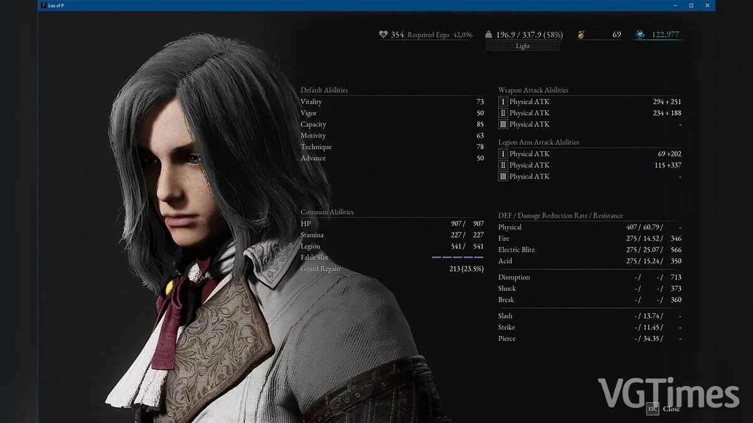
Task: Select weapon slot III icon under Weapon Attack Abilities
Action: point(503,124)
